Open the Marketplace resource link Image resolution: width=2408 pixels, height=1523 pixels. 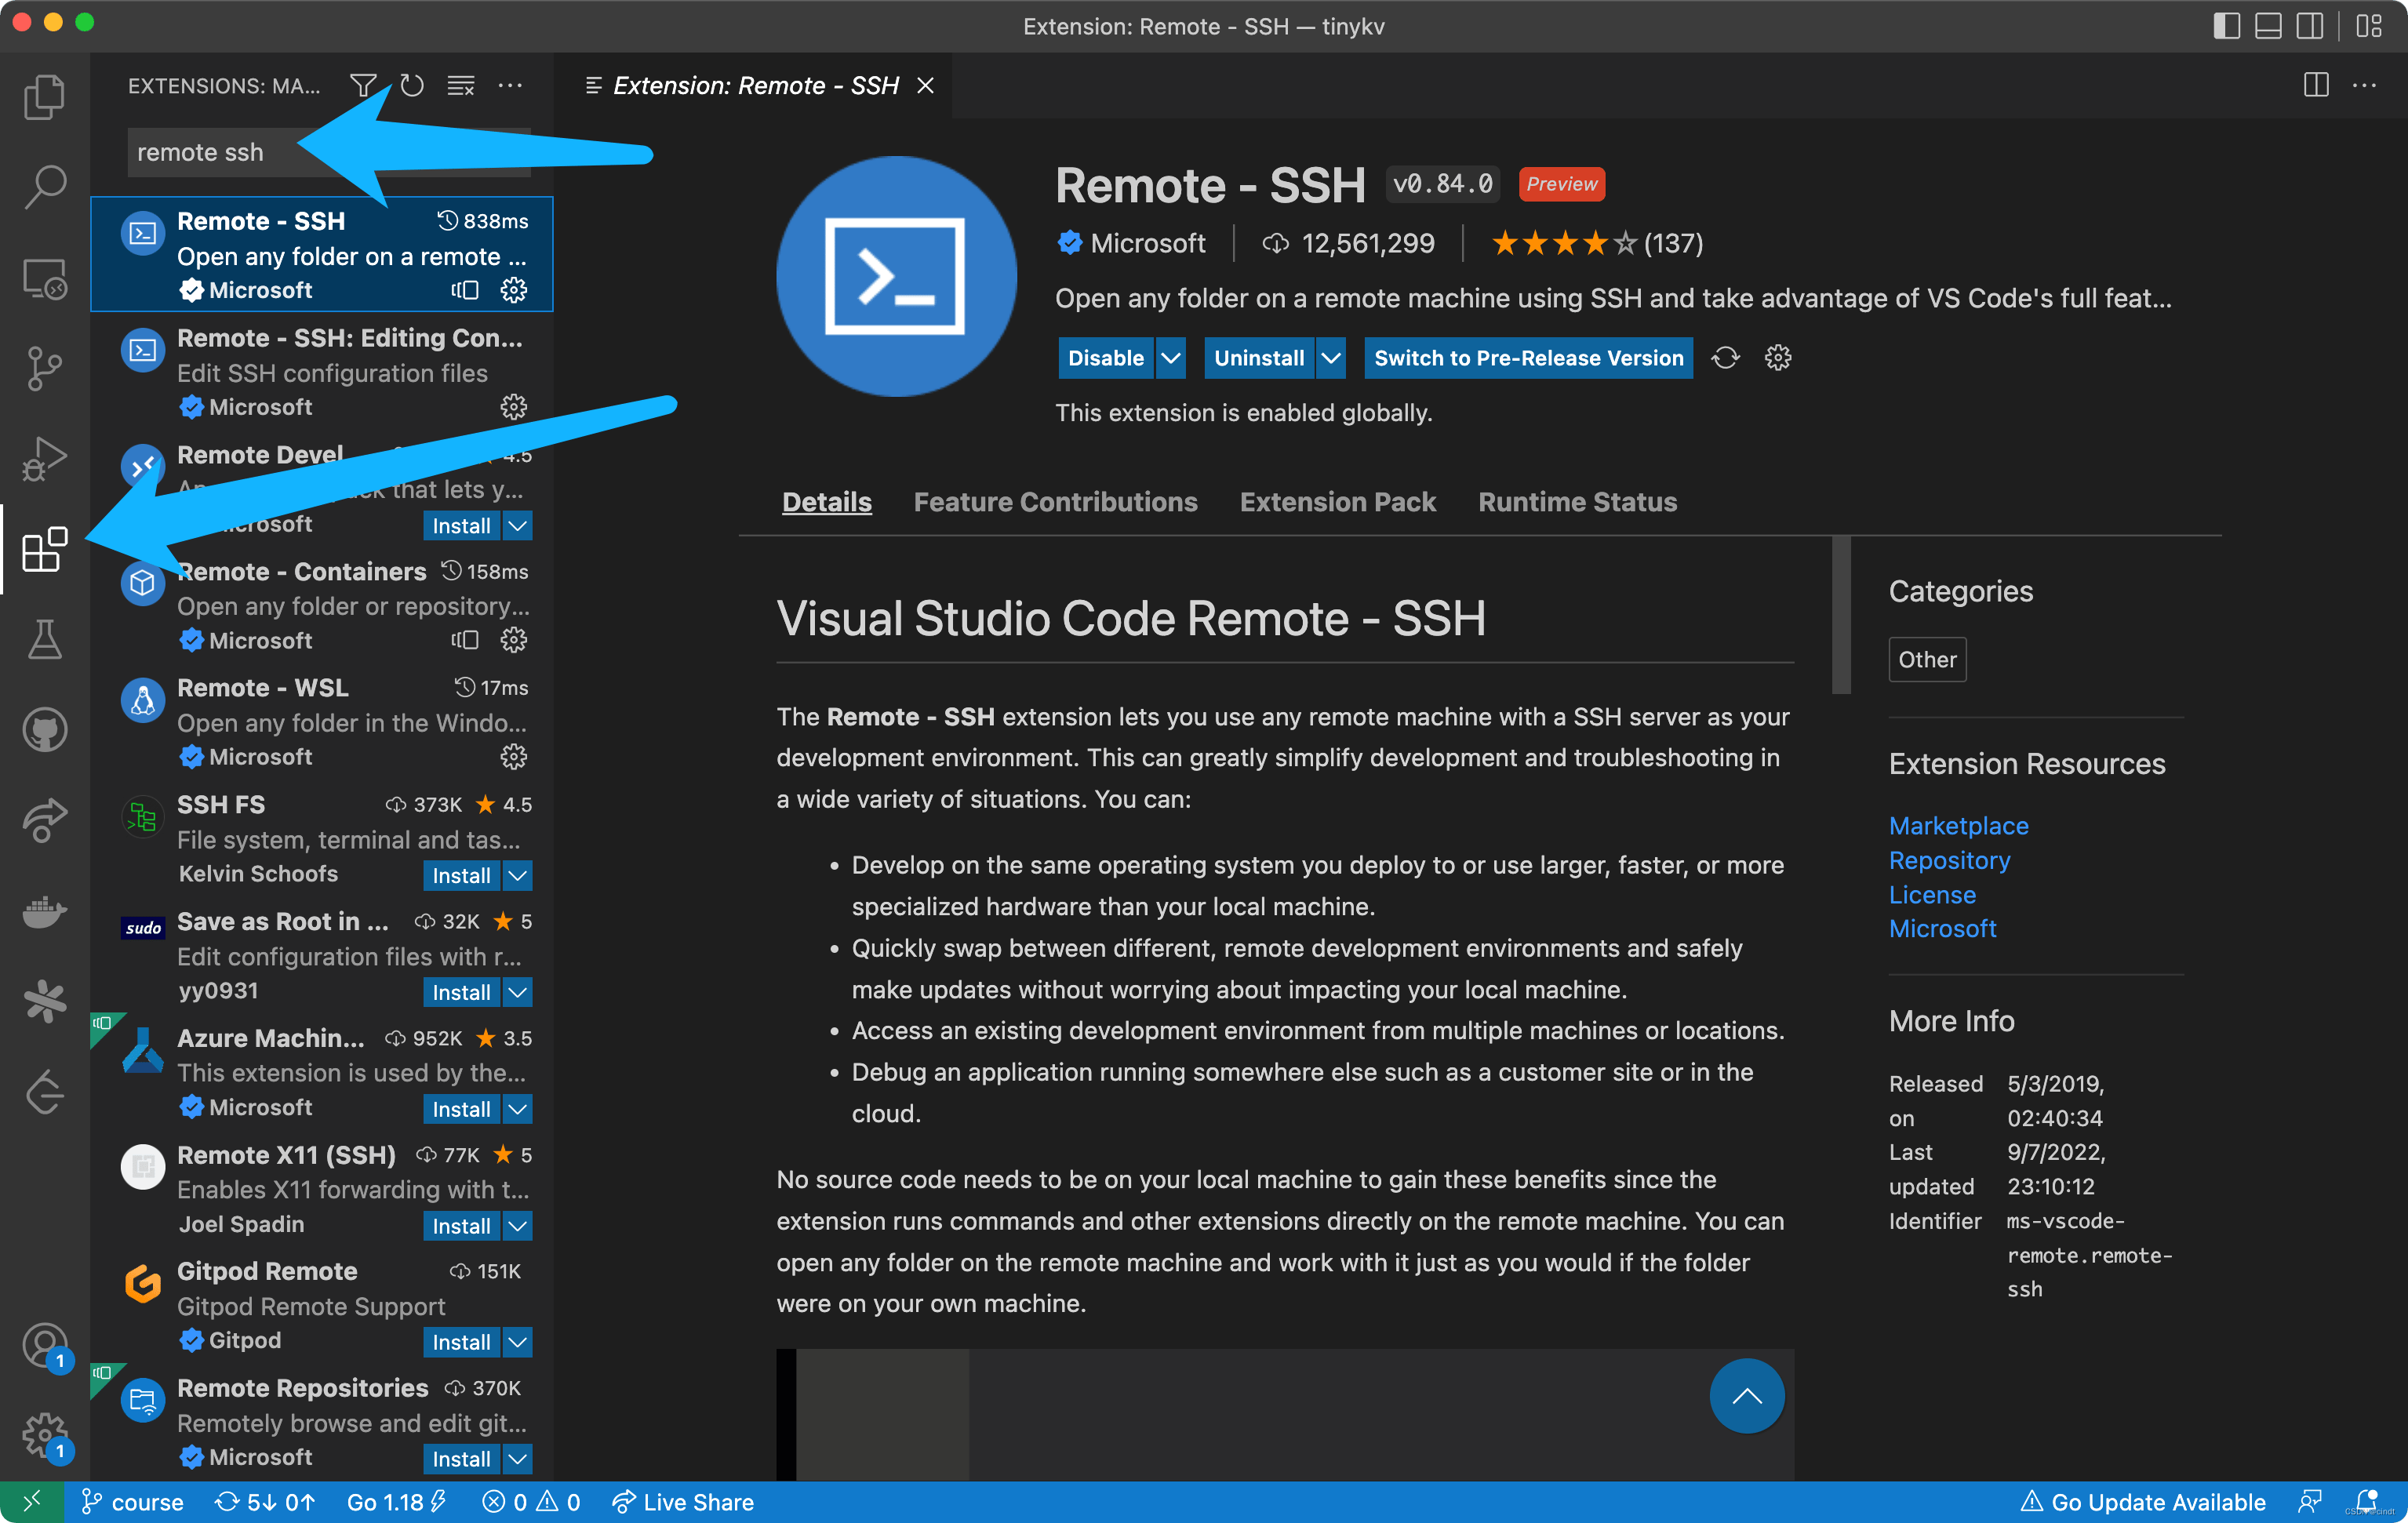pos(1958,826)
